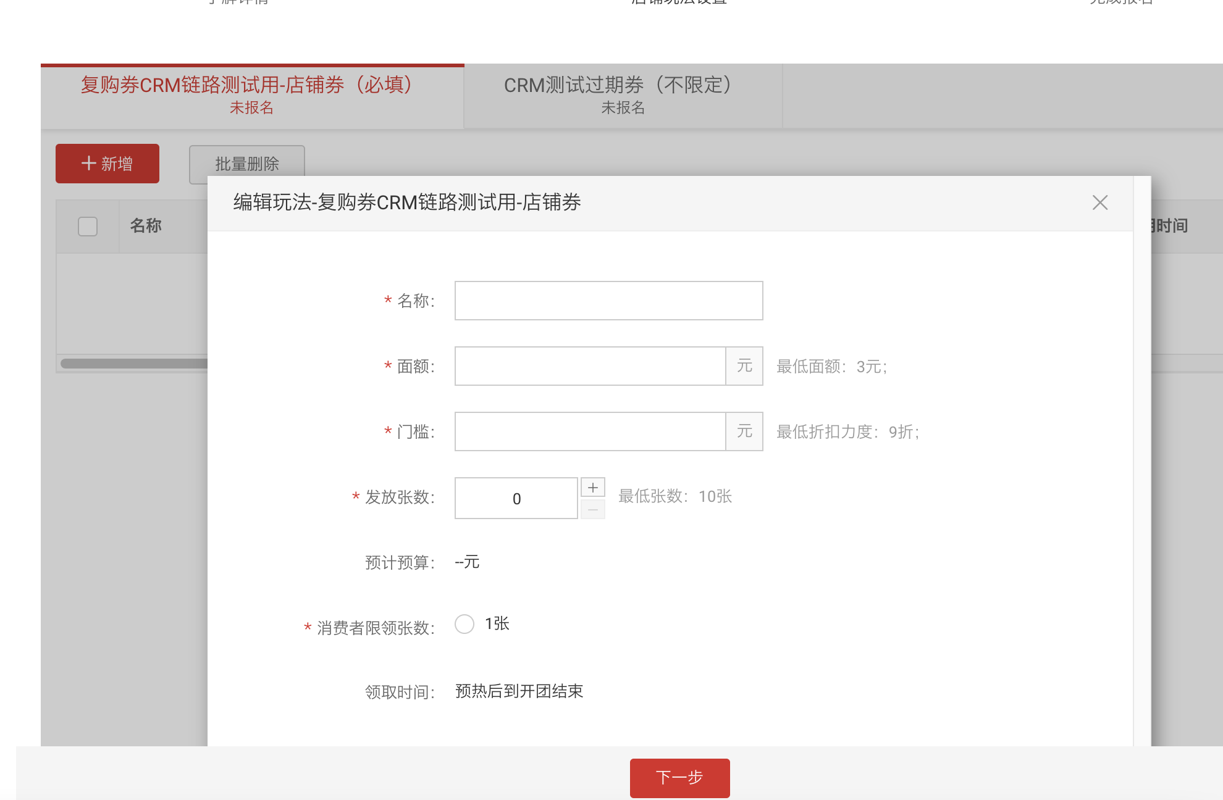Tick the select-all checkbox beside 名称

88,227
